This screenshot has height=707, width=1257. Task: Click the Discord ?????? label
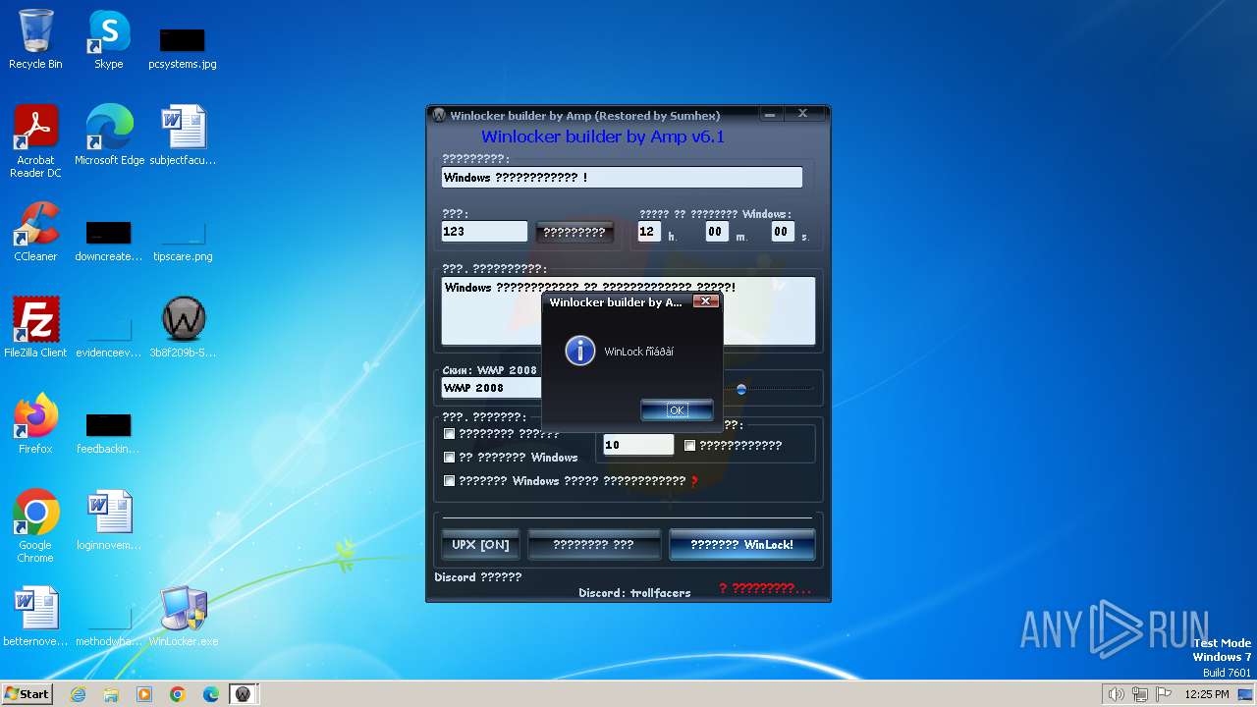(478, 577)
